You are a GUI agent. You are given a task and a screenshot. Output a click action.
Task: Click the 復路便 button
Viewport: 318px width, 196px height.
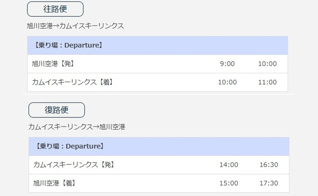click(57, 110)
